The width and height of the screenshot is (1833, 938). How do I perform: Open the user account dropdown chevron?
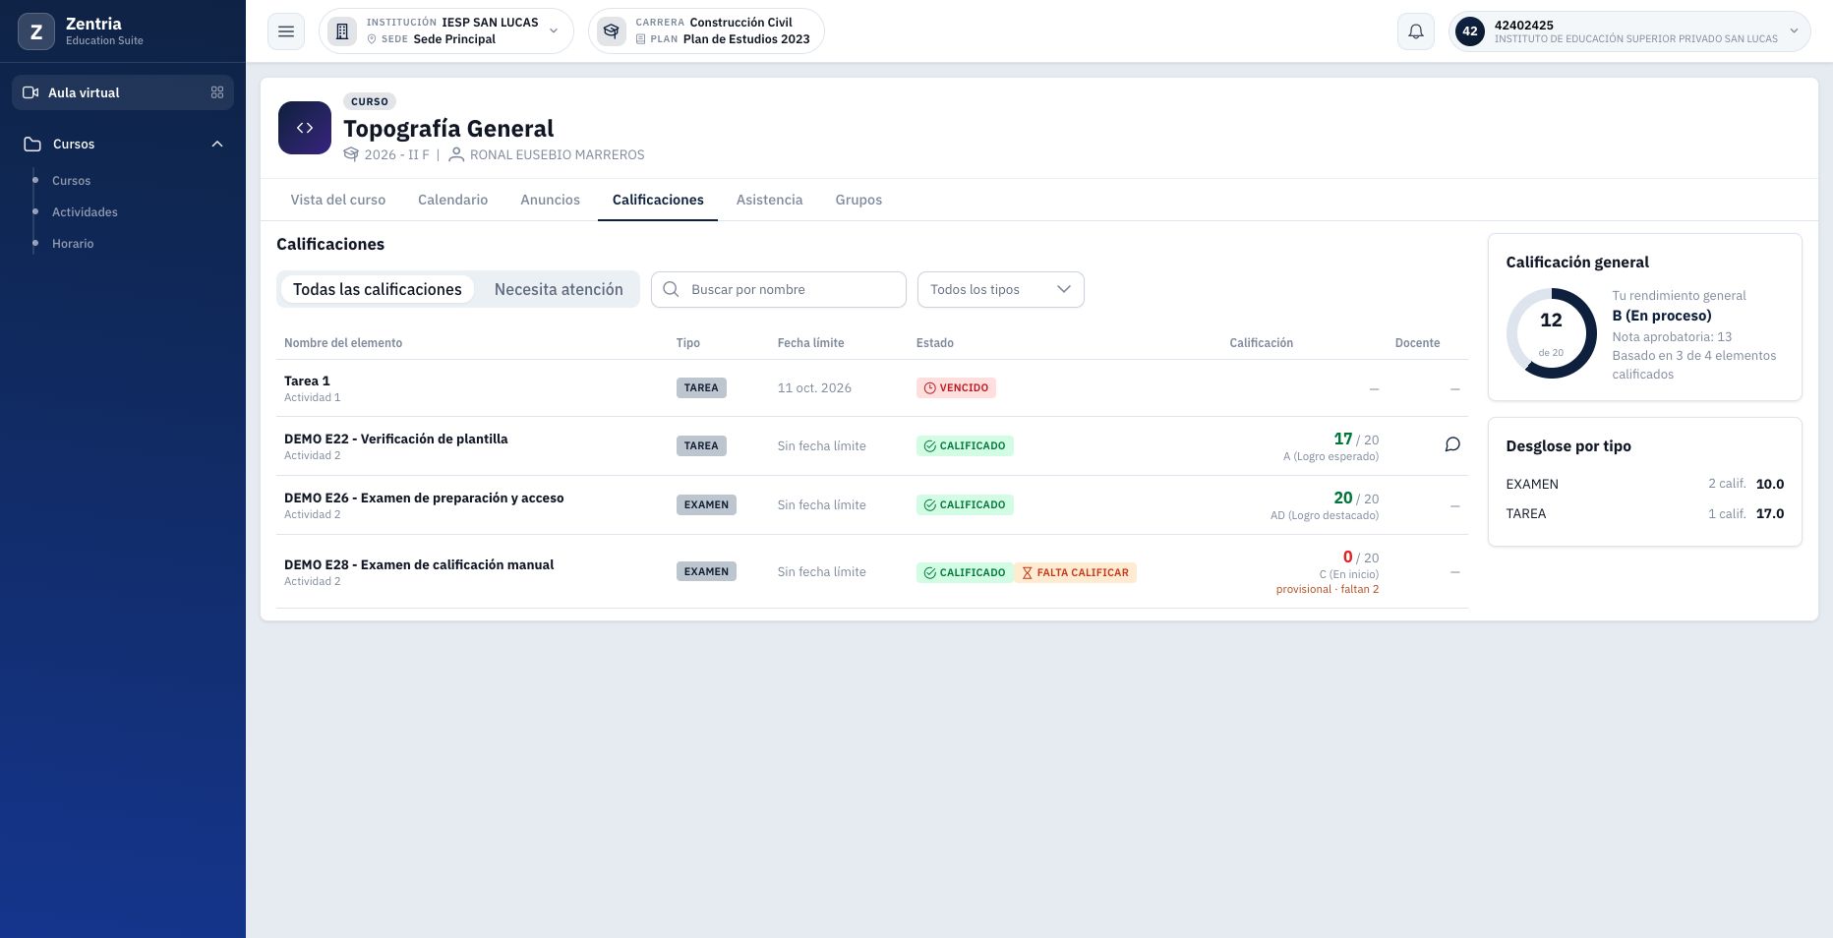point(1794,31)
